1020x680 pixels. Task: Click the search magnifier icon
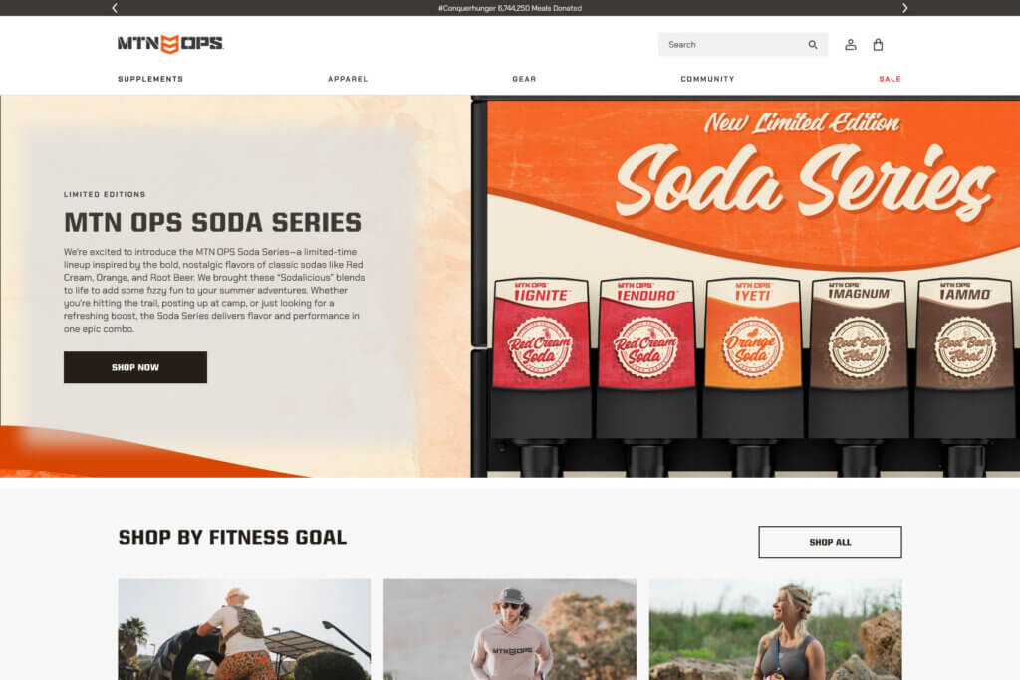[813, 44]
